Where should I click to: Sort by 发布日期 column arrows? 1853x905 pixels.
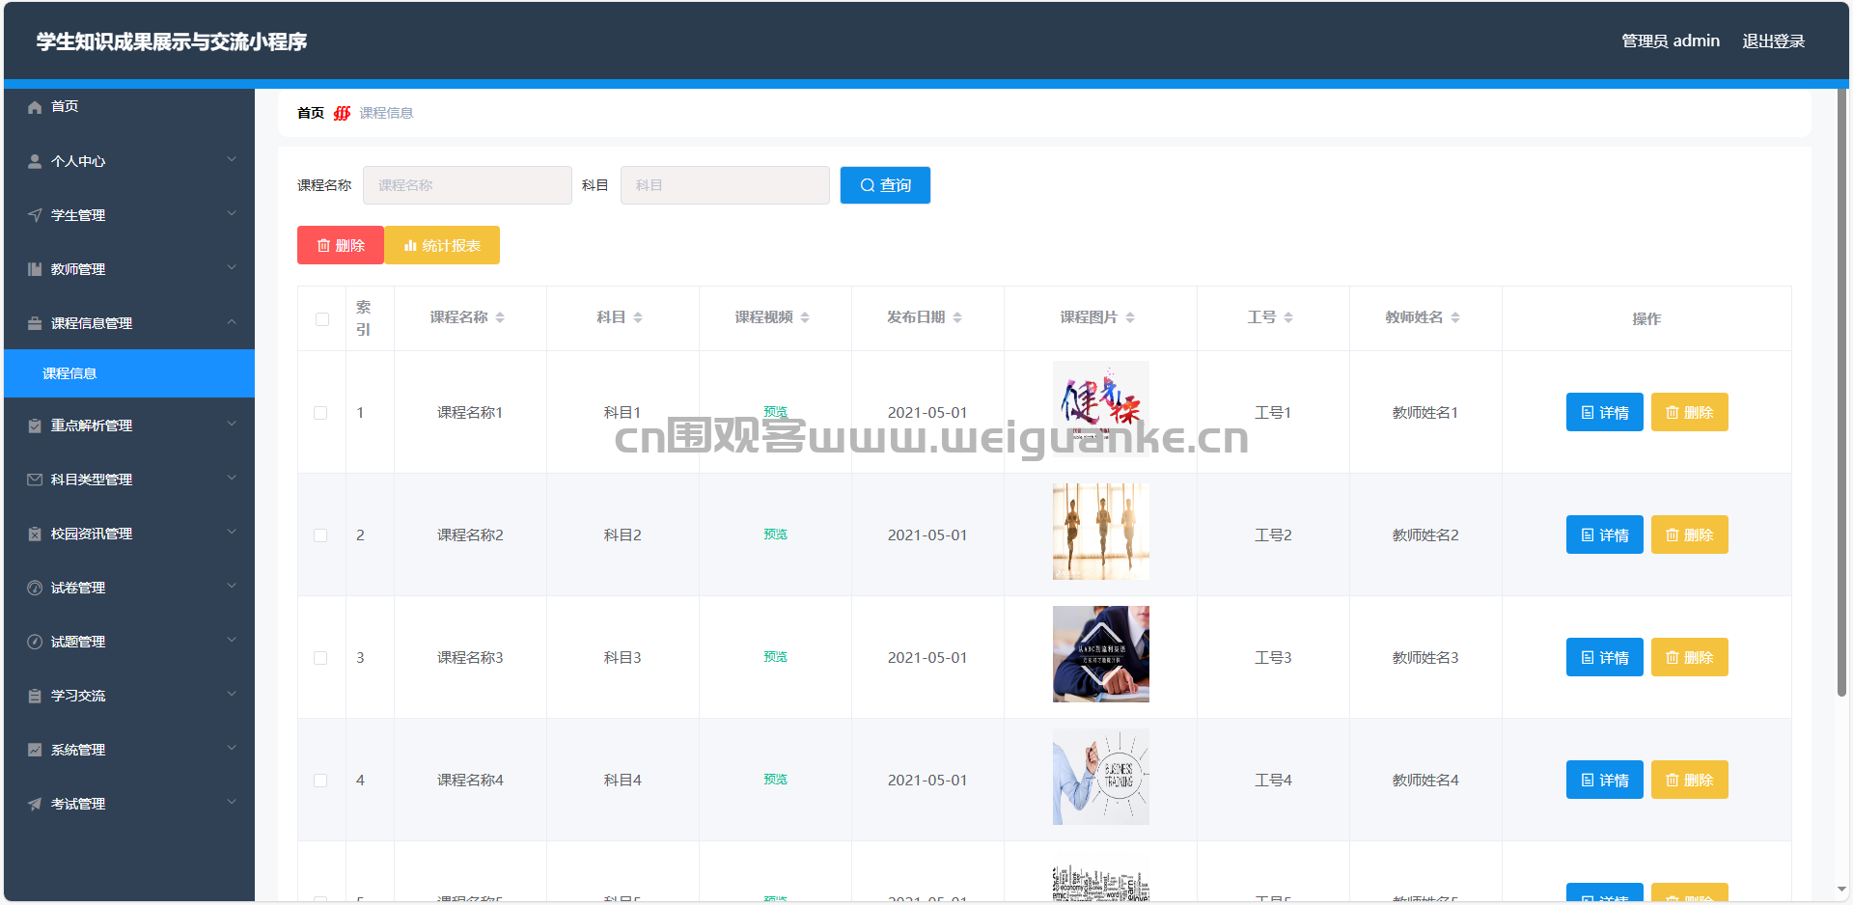pyautogui.click(x=957, y=317)
